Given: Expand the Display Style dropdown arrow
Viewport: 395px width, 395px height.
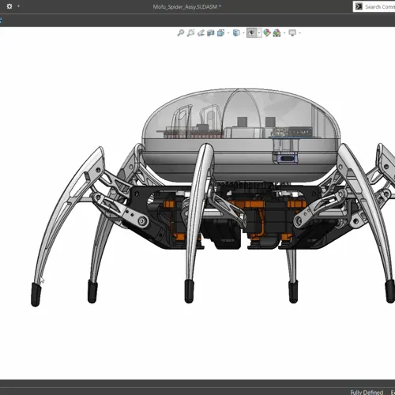Looking at the screenshot, I should (243, 33).
